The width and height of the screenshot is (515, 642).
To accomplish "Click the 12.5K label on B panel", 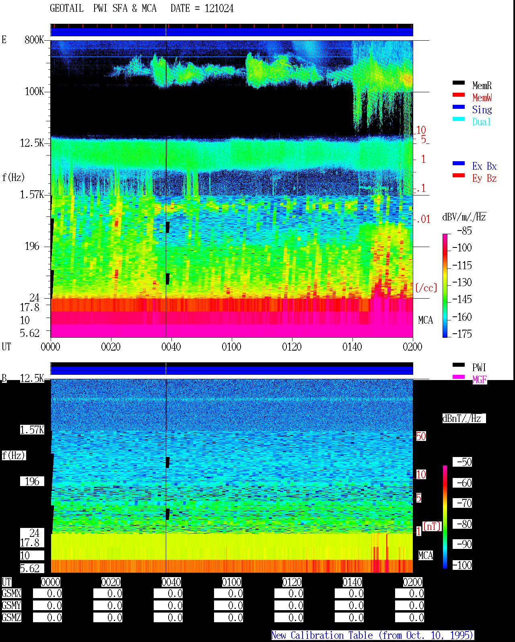I will pyautogui.click(x=32, y=378).
